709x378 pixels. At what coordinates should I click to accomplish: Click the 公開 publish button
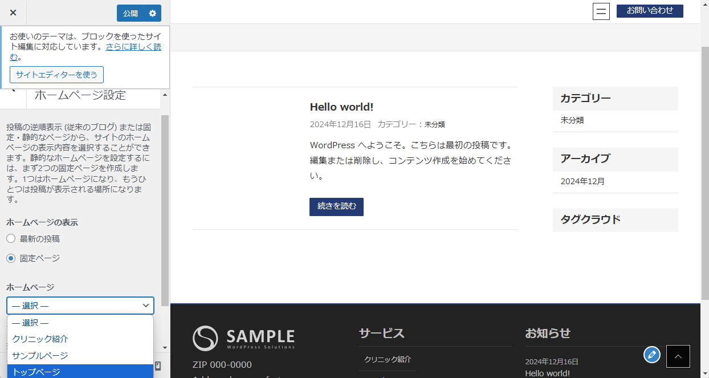tap(131, 13)
